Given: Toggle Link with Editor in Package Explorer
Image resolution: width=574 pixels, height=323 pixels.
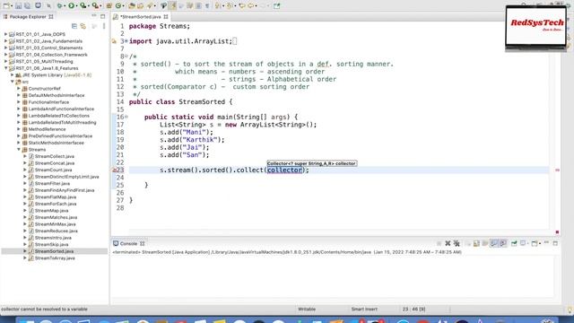Looking at the screenshot, I should [x=83, y=26].
